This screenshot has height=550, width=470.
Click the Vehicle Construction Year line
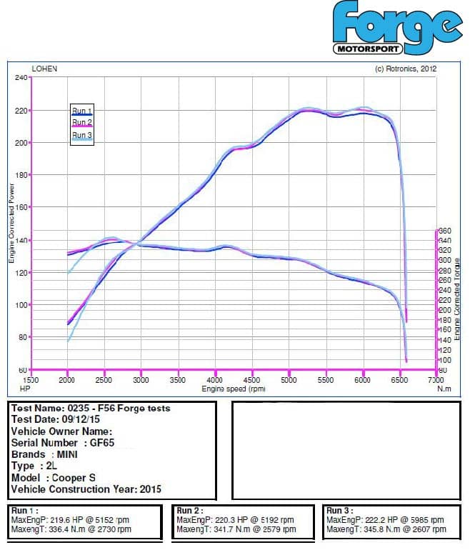[x=86, y=489]
